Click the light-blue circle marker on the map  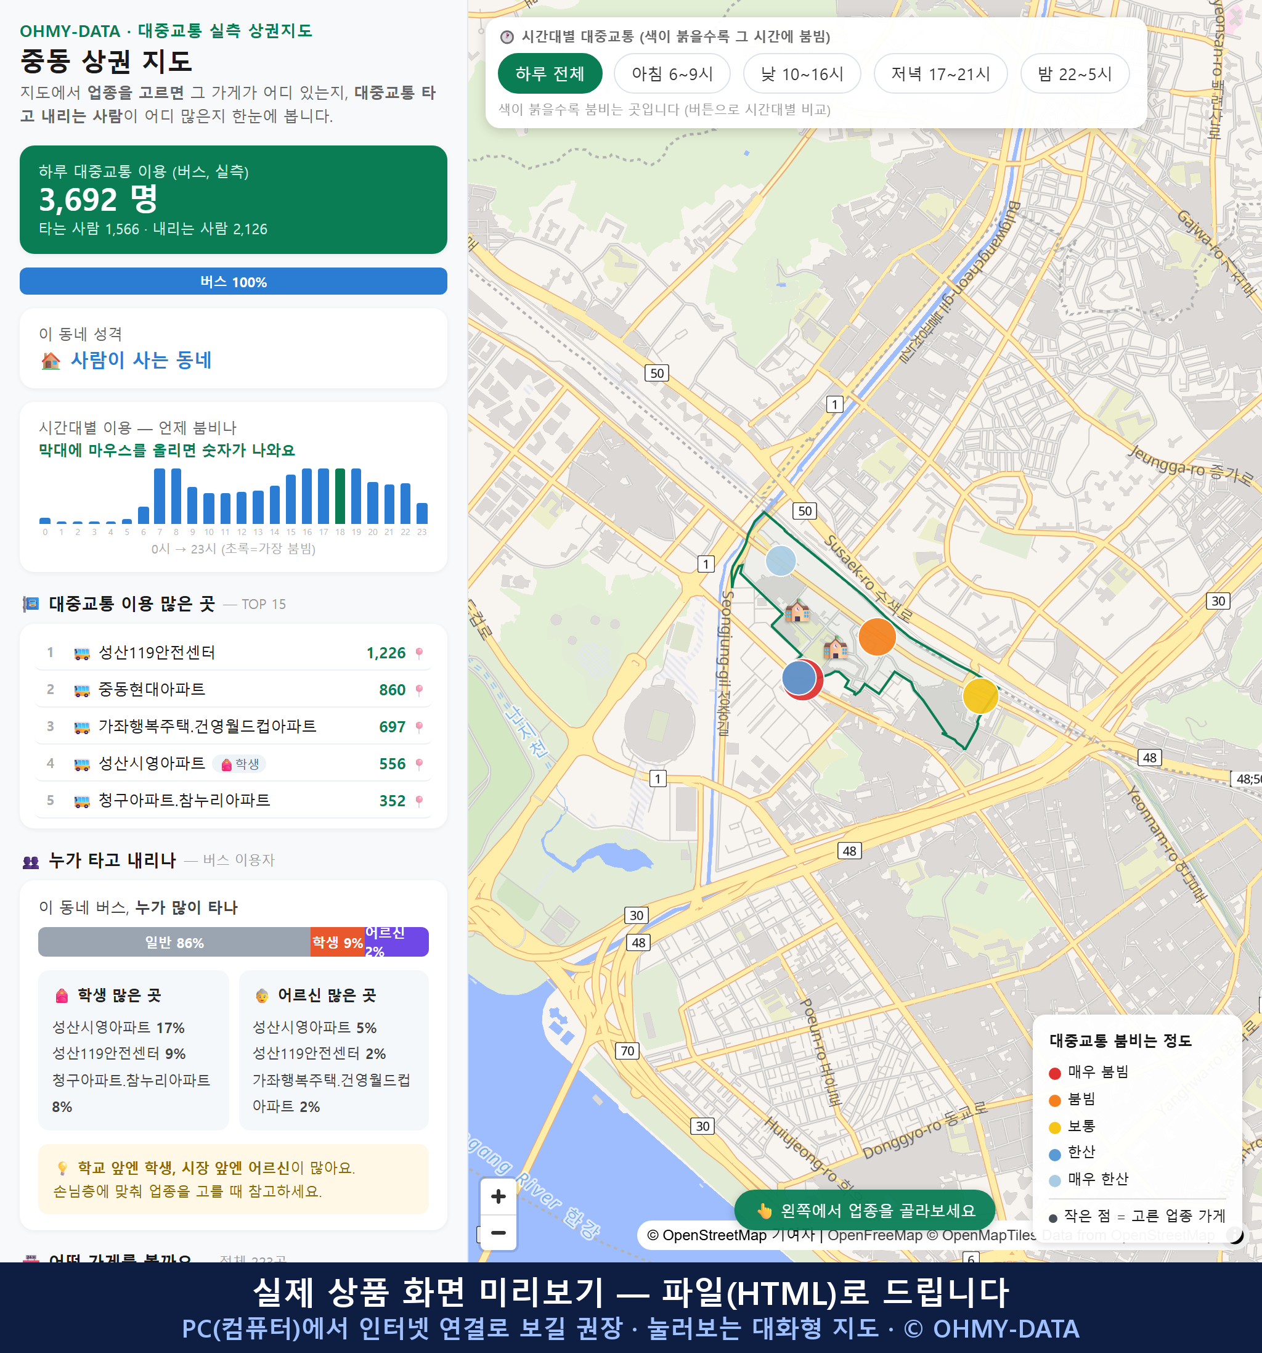click(780, 562)
